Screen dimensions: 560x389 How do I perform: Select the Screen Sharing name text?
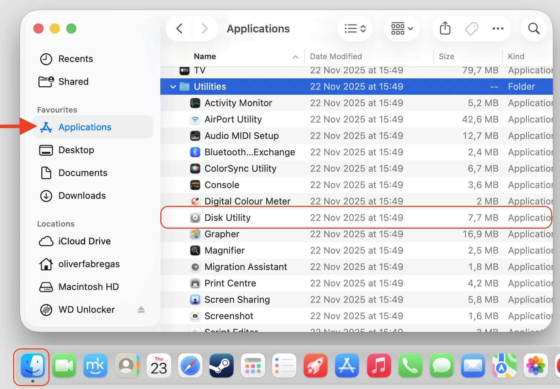(237, 300)
